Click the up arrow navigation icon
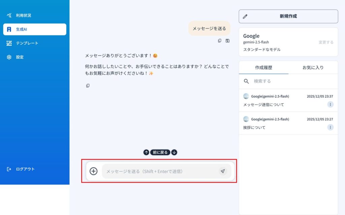This screenshot has width=345, height=215. [146, 152]
